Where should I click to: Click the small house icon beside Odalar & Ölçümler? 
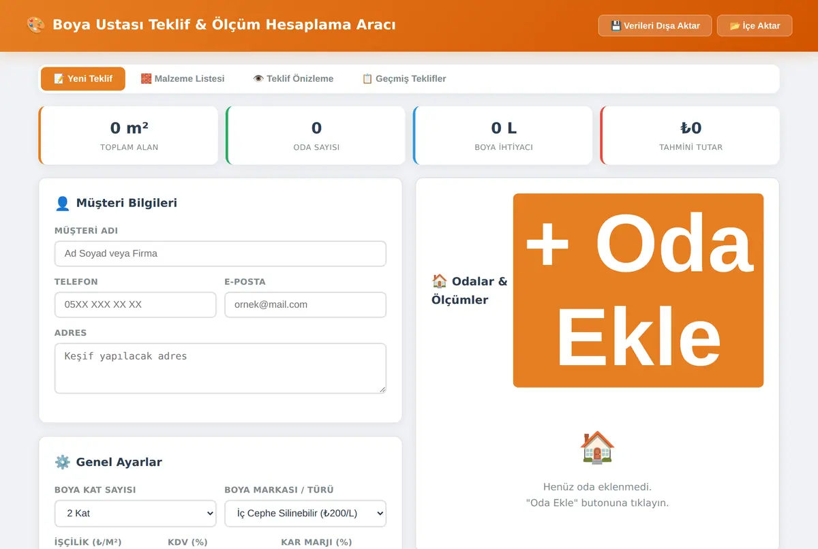coord(440,281)
